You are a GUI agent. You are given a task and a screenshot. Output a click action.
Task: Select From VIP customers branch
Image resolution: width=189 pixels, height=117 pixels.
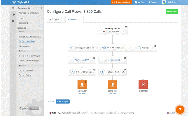tap(112, 48)
